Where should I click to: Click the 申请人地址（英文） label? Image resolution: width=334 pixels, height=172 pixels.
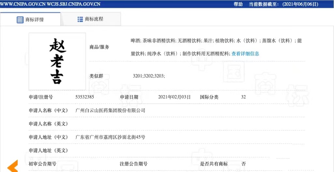[x=48, y=150]
